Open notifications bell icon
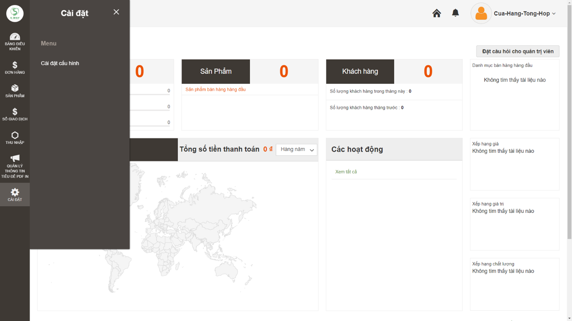The height and width of the screenshot is (321, 572). 455,13
